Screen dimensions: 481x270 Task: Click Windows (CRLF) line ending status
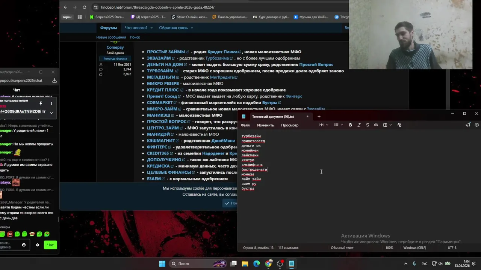click(x=414, y=247)
